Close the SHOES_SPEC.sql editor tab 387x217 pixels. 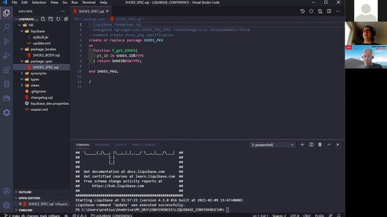click(108, 11)
